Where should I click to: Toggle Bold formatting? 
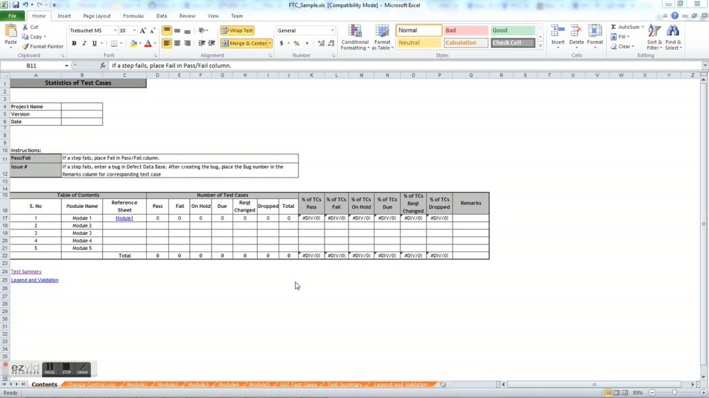[74, 44]
